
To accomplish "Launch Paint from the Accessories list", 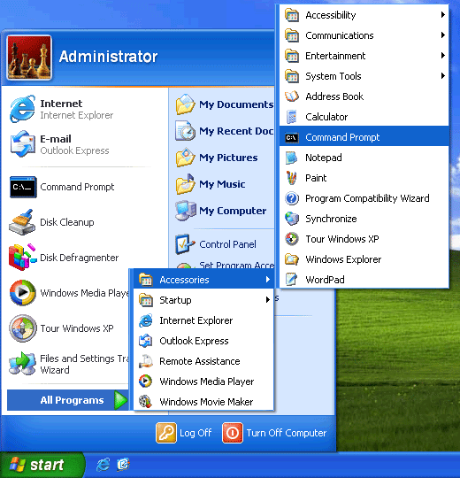I will tap(364, 178).
